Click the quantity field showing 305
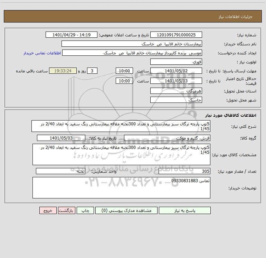Screen dimensions: 266x258 [x=184, y=171]
